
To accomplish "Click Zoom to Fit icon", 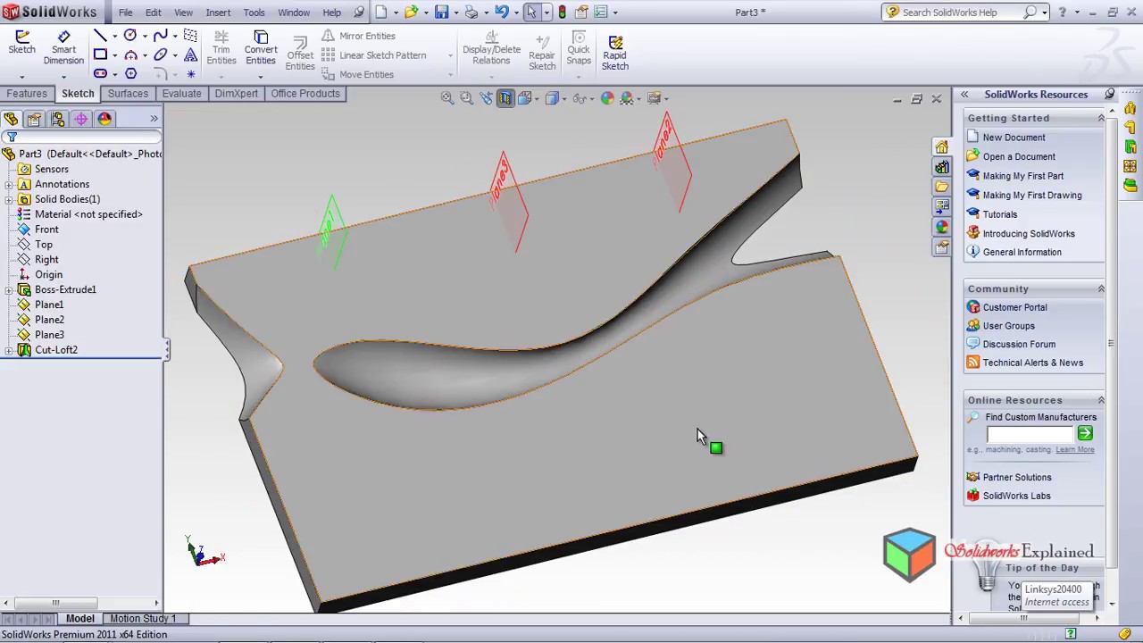I will pyautogui.click(x=447, y=98).
